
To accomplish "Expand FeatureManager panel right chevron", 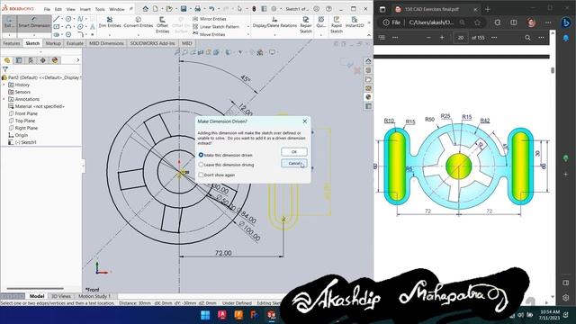I will click(78, 60).
